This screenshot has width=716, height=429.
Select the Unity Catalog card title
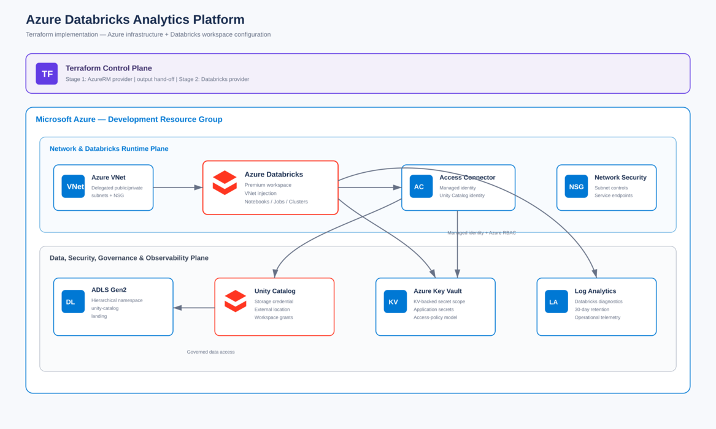(x=275, y=291)
